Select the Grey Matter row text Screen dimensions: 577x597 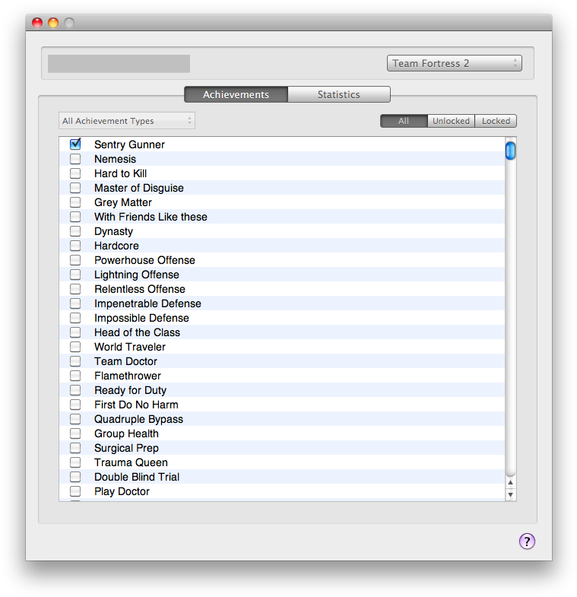tap(123, 202)
